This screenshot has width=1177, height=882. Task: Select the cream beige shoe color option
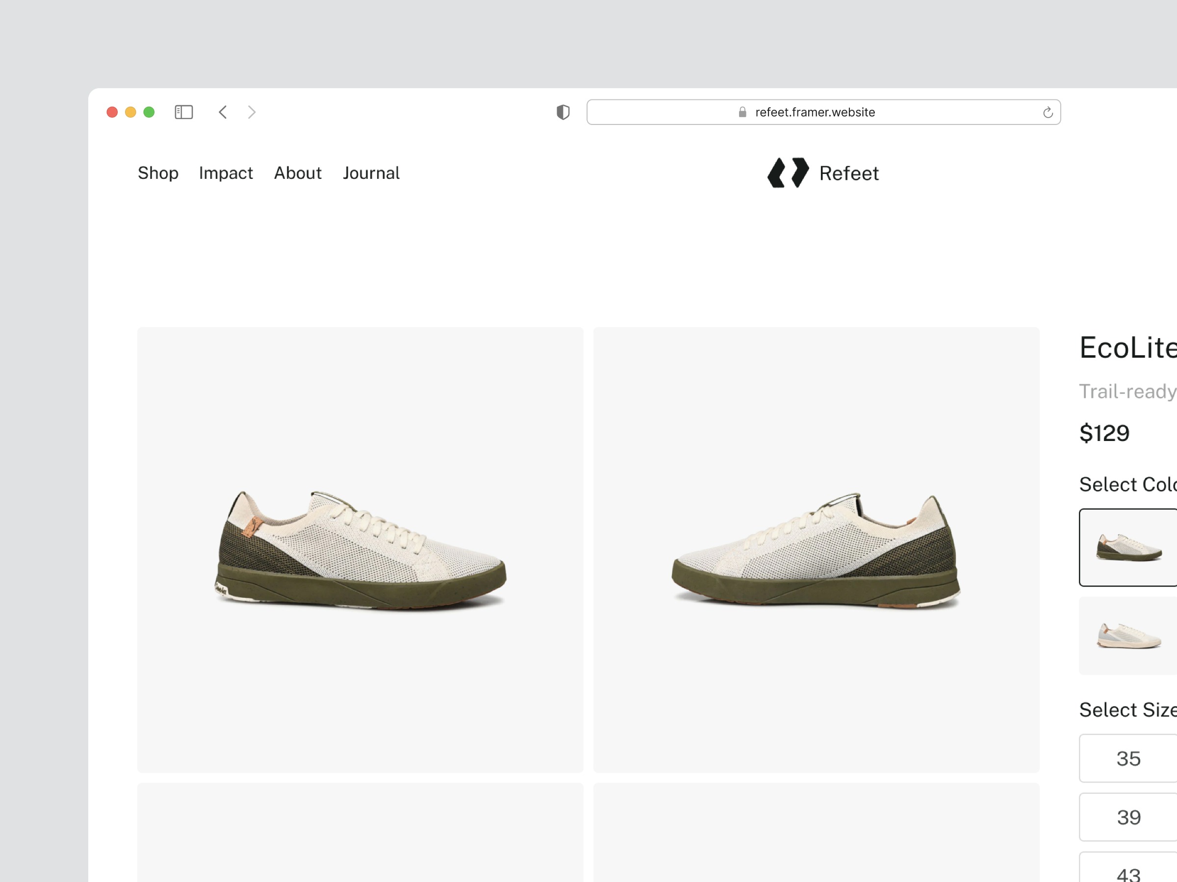(x=1128, y=636)
